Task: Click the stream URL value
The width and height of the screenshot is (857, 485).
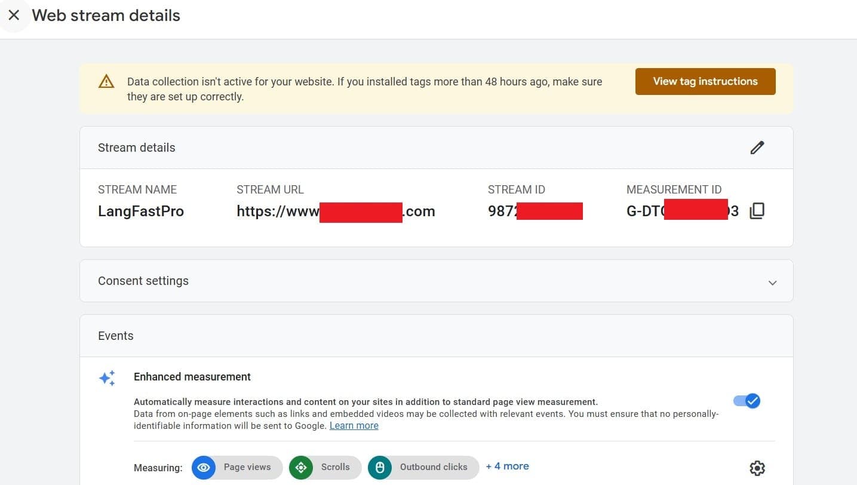Action: pos(336,211)
